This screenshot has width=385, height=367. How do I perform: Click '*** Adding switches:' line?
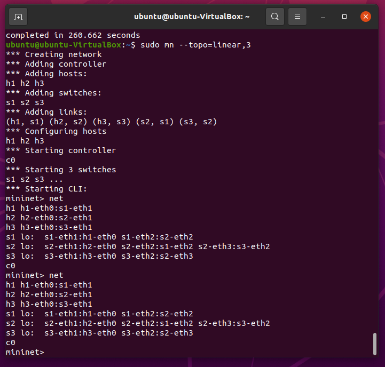click(x=53, y=93)
